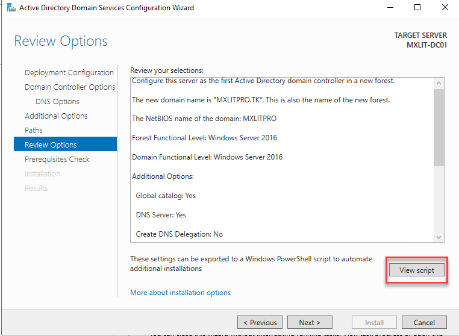Image resolution: width=459 pixels, height=336 pixels.
Task: Open Additional Options page
Action: click(x=56, y=116)
